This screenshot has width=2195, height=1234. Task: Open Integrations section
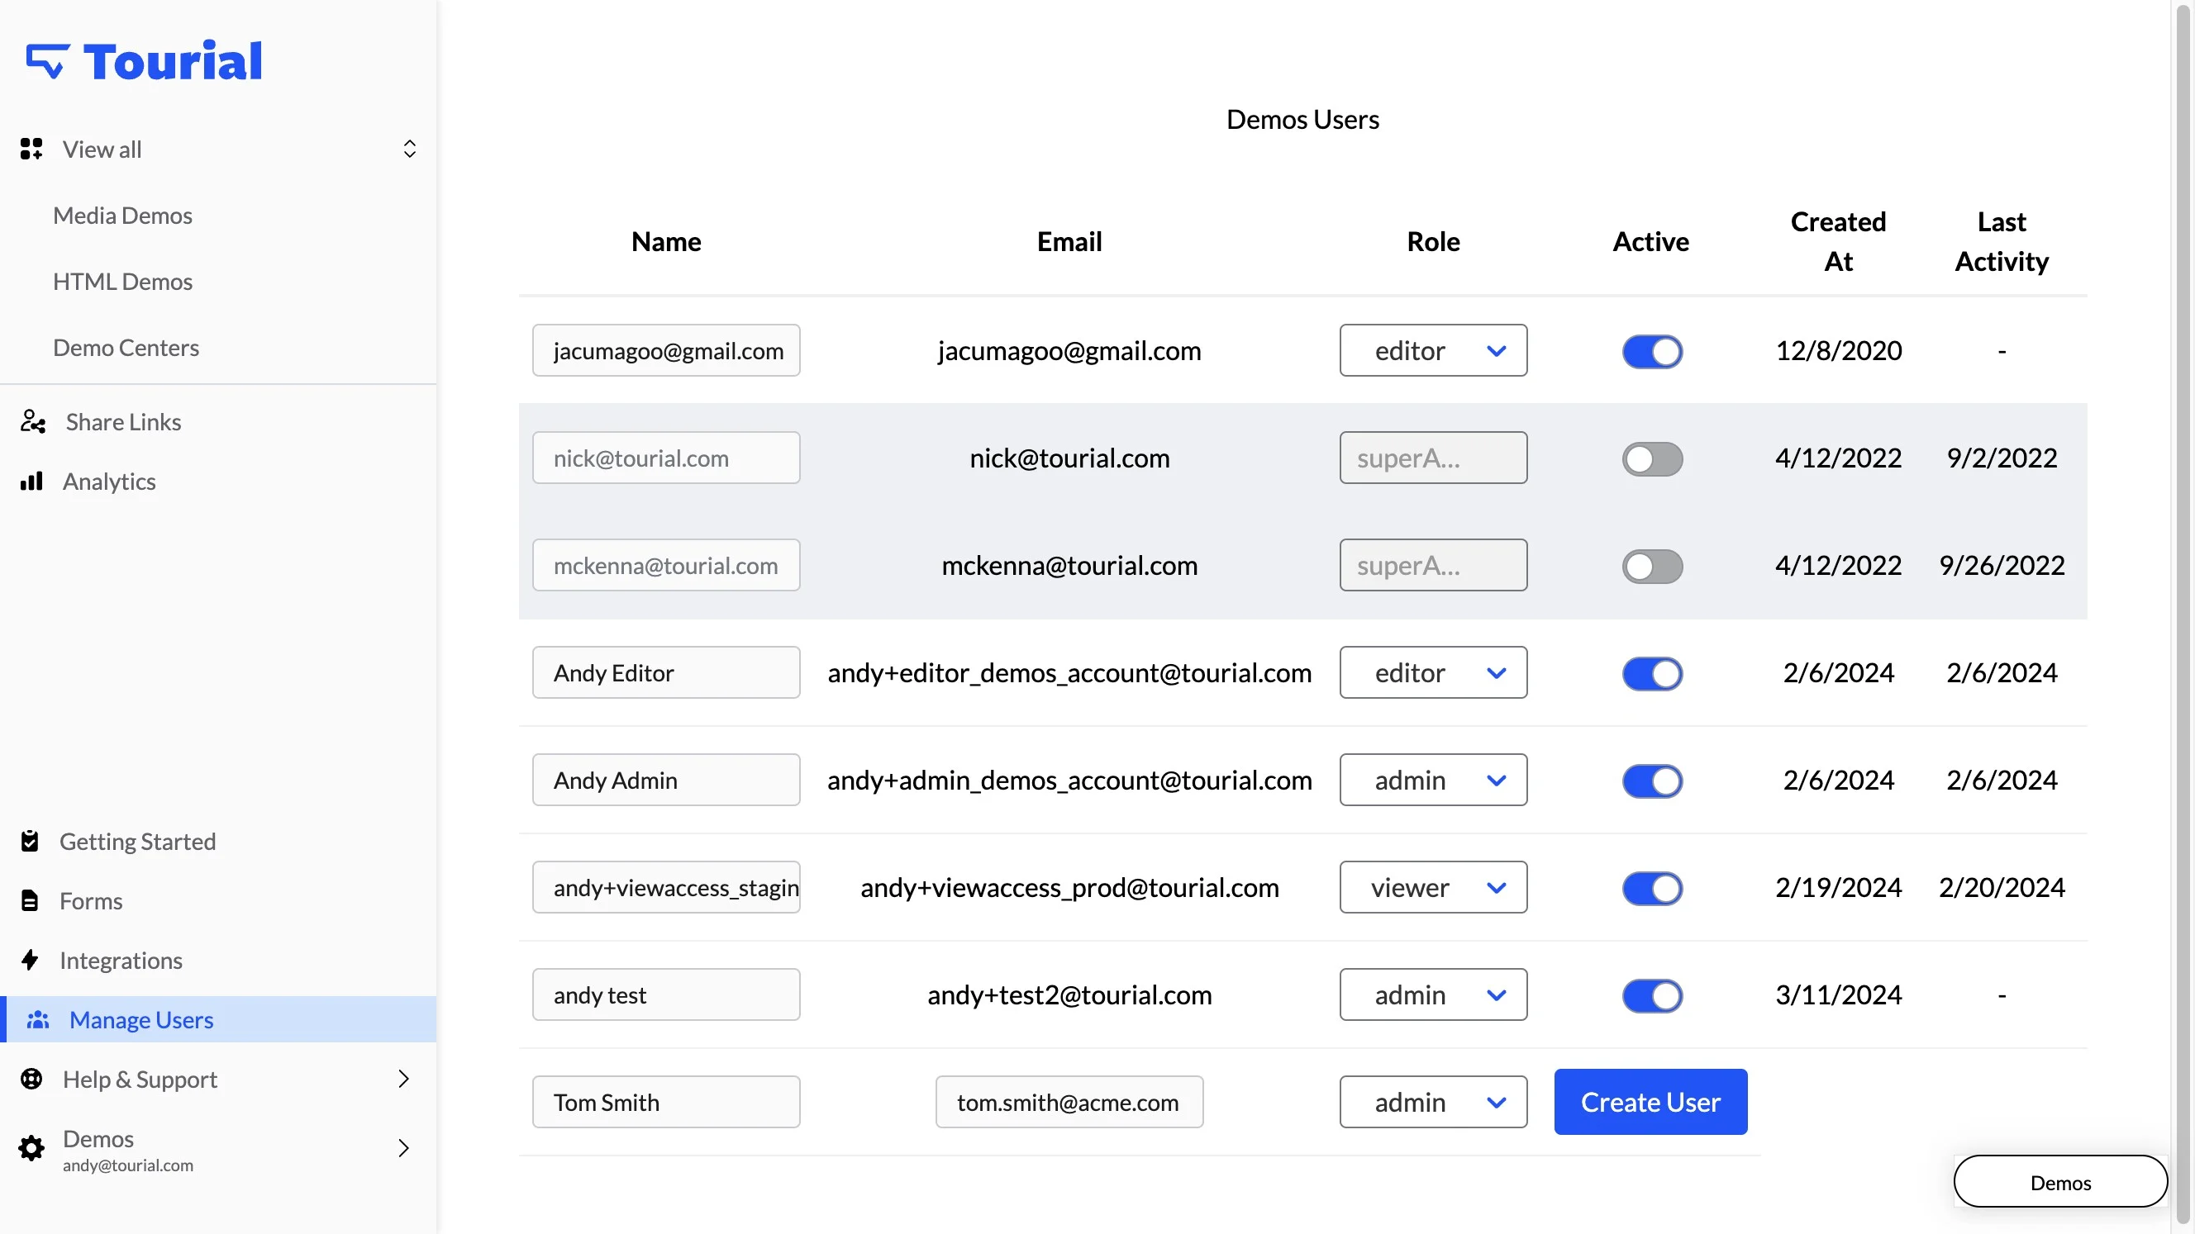click(121, 960)
